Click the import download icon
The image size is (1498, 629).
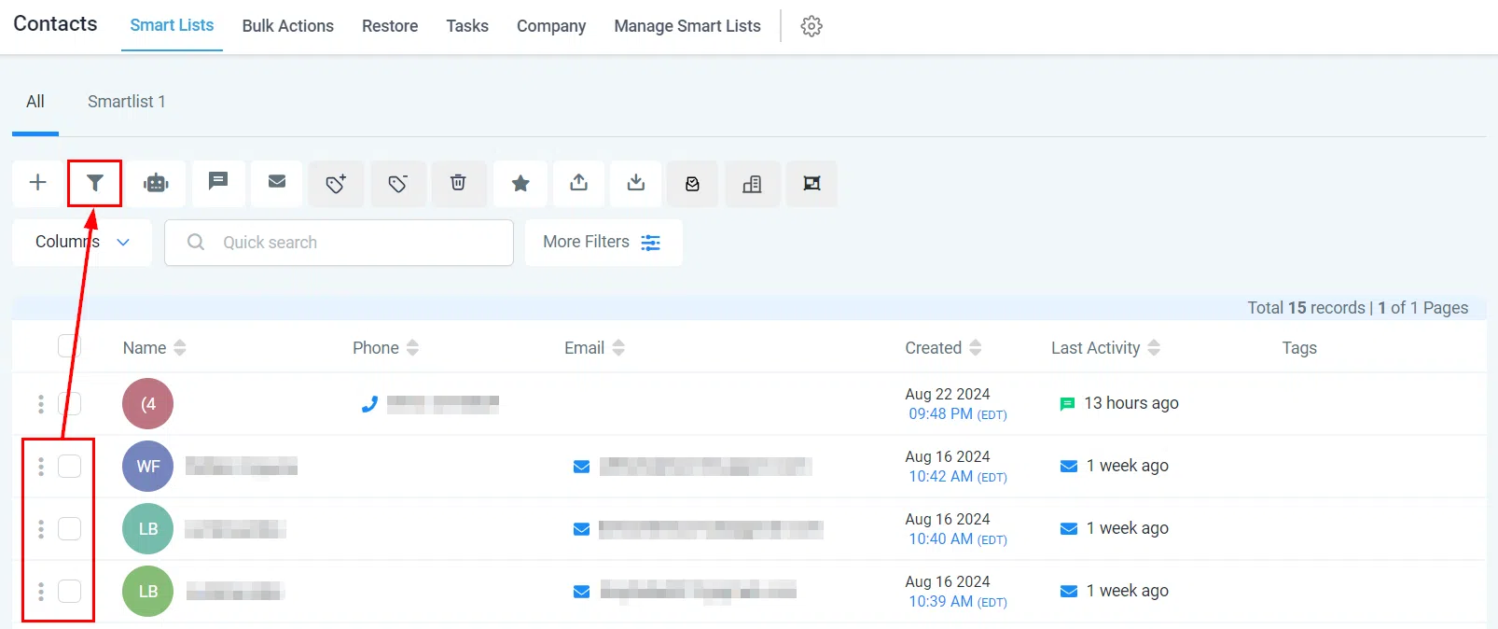click(x=636, y=182)
